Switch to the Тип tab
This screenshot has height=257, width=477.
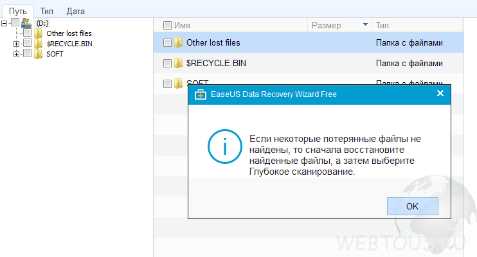(47, 12)
